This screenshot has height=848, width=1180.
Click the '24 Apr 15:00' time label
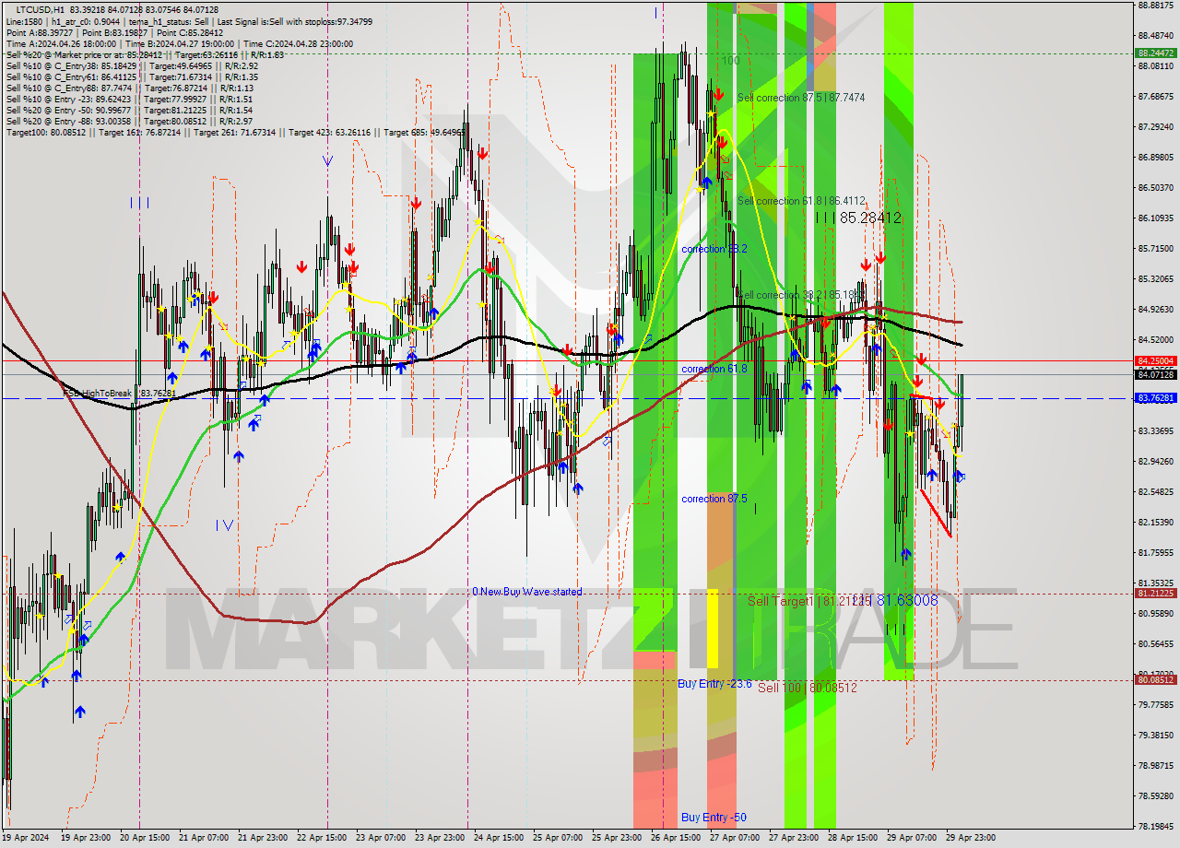(x=499, y=839)
